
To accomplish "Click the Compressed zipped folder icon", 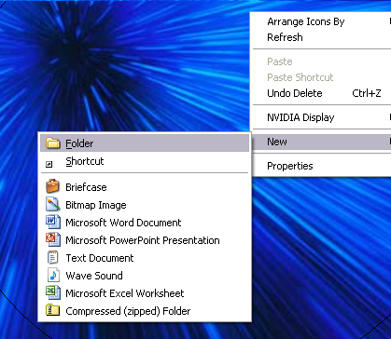I will tap(53, 310).
